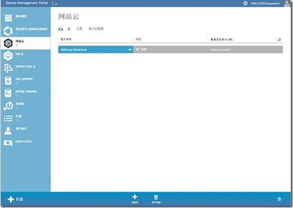The height and width of the screenshot is (208, 293).
Task: Open Service Bus clouds in sidebar
Action: coord(26,68)
